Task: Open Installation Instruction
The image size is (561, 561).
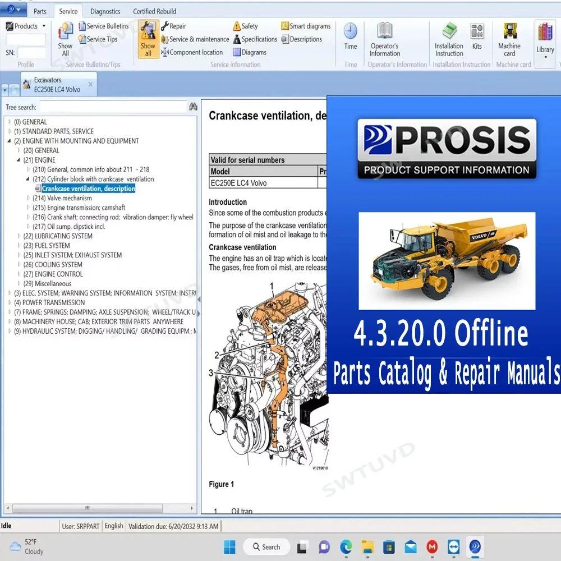Action: click(x=449, y=39)
